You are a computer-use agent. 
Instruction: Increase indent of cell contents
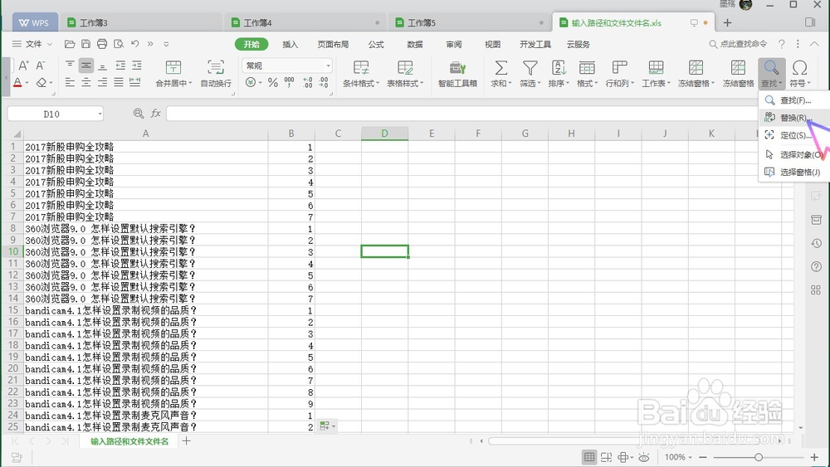(x=137, y=66)
